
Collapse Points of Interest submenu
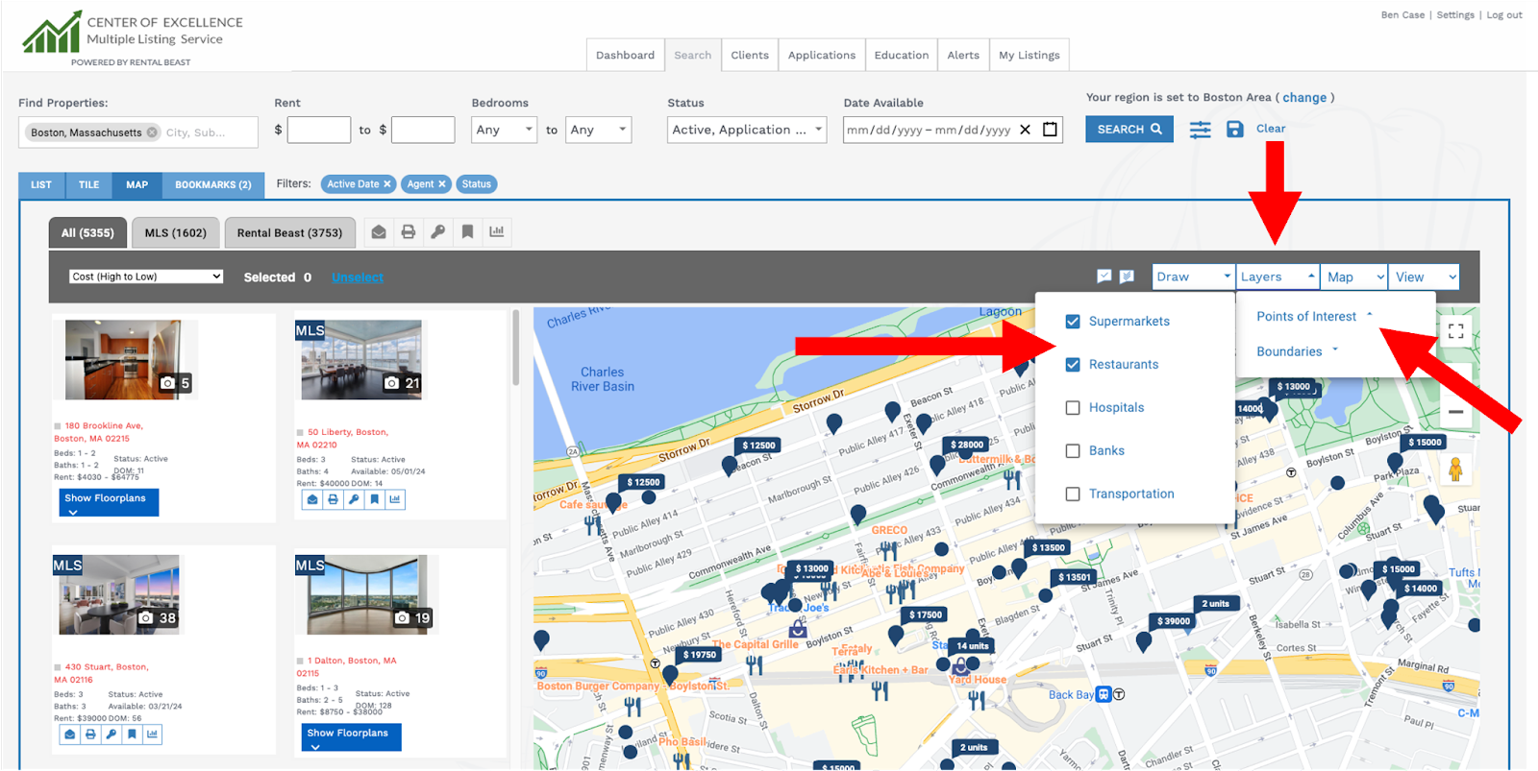coord(1314,317)
